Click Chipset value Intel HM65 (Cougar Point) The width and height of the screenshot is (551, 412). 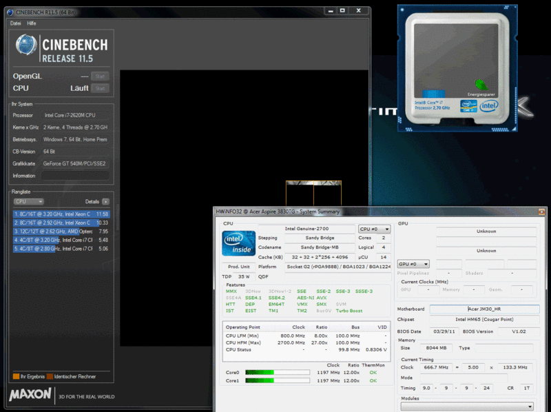pos(484,320)
